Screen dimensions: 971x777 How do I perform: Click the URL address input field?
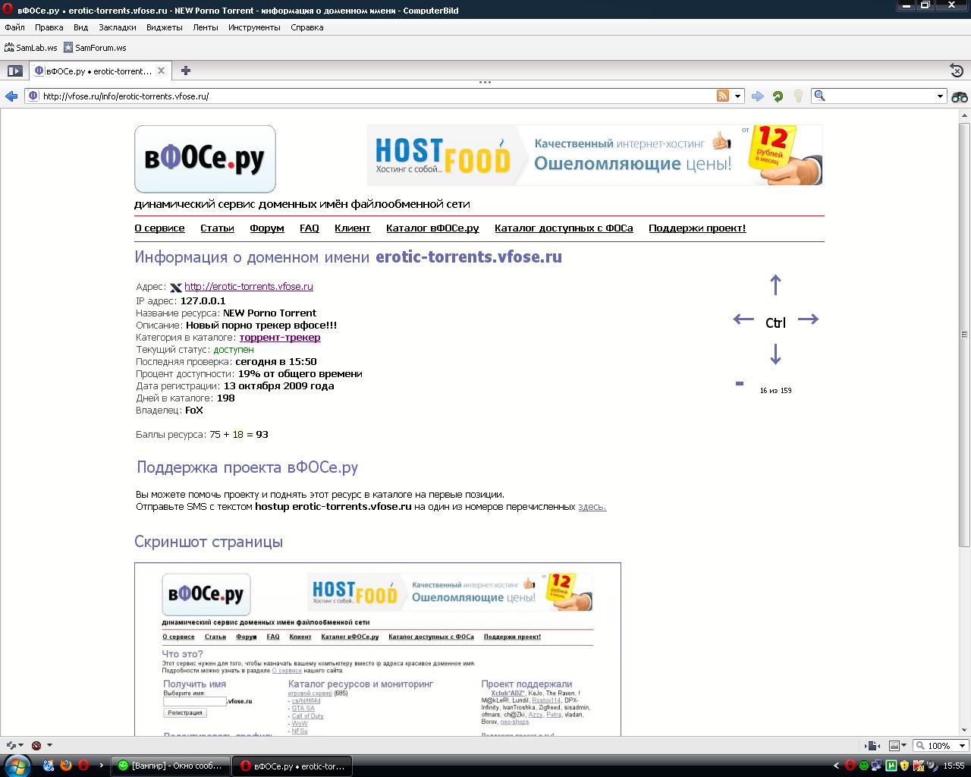click(x=372, y=96)
